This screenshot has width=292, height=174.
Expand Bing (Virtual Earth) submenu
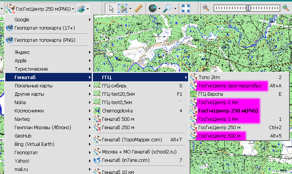click(49, 144)
